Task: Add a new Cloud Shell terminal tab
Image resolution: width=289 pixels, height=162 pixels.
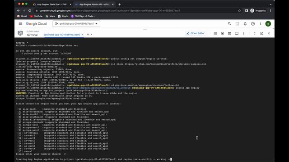Action: click(88, 34)
